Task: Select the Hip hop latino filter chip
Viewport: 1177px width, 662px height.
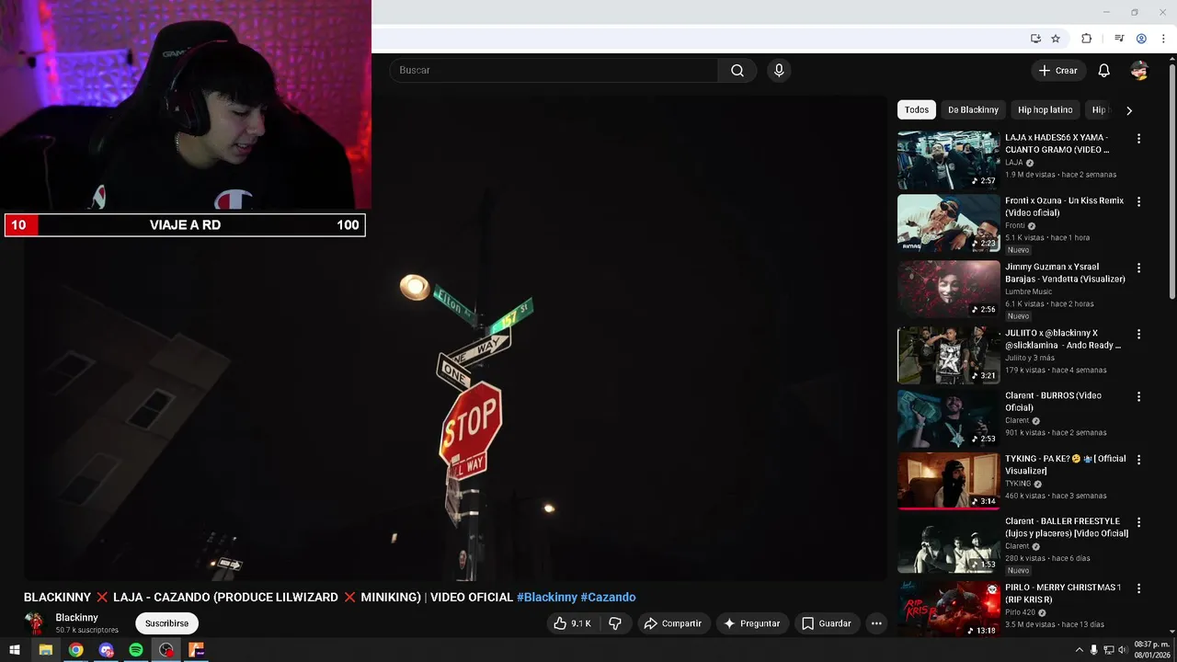Action: pyautogui.click(x=1045, y=109)
